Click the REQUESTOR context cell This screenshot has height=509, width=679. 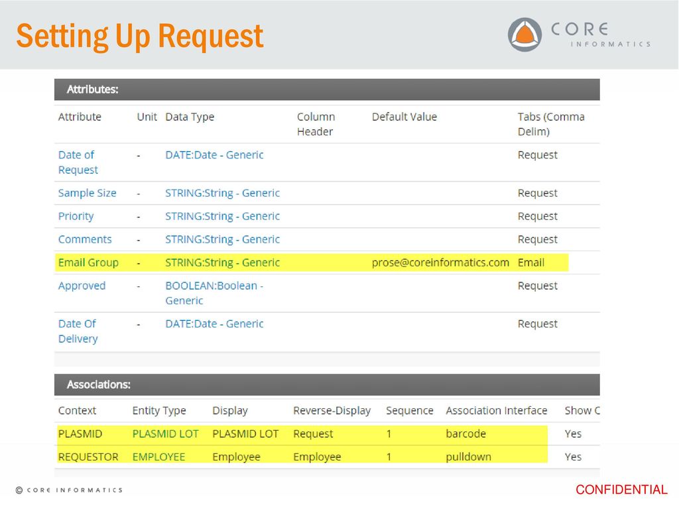click(88, 457)
